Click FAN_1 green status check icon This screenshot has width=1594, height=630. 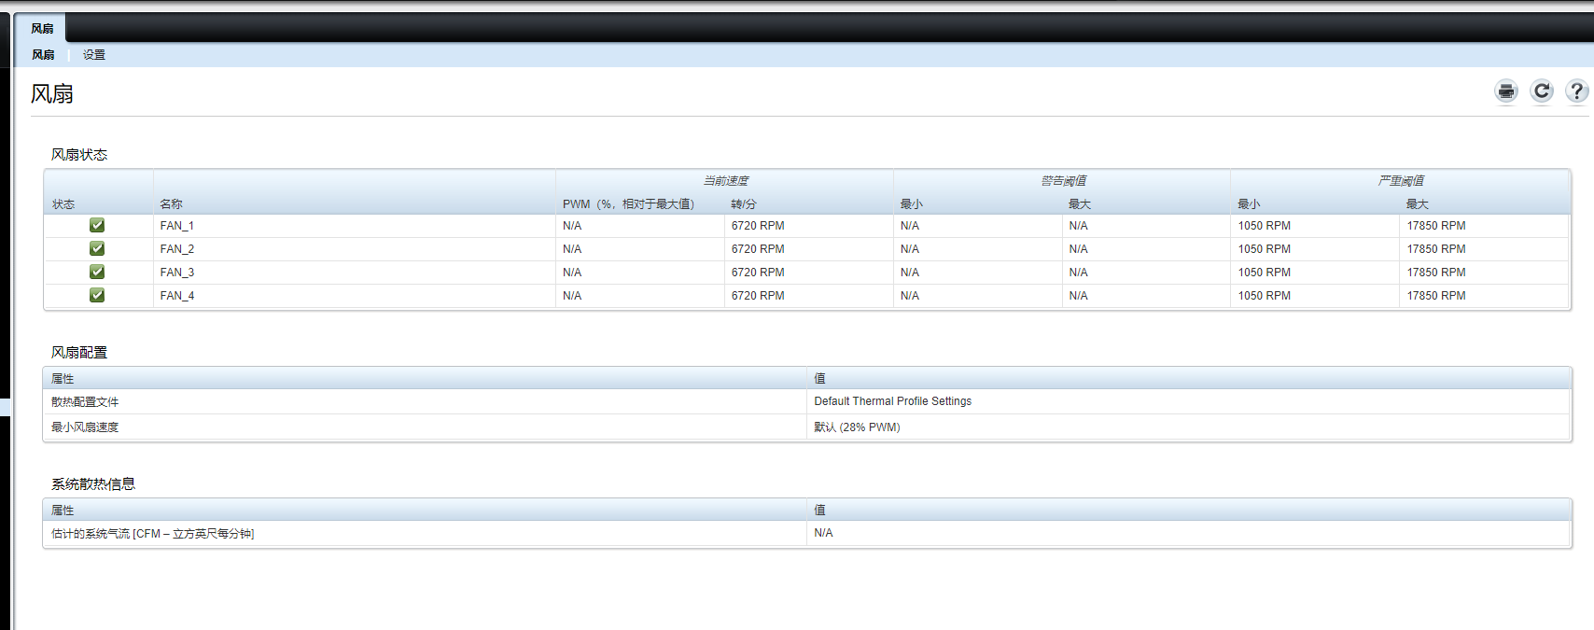click(x=97, y=225)
